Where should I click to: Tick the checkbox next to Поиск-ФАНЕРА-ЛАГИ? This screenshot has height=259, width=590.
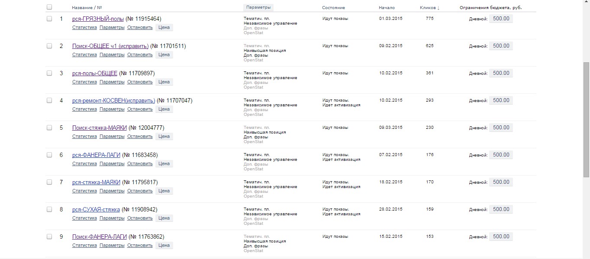49,237
